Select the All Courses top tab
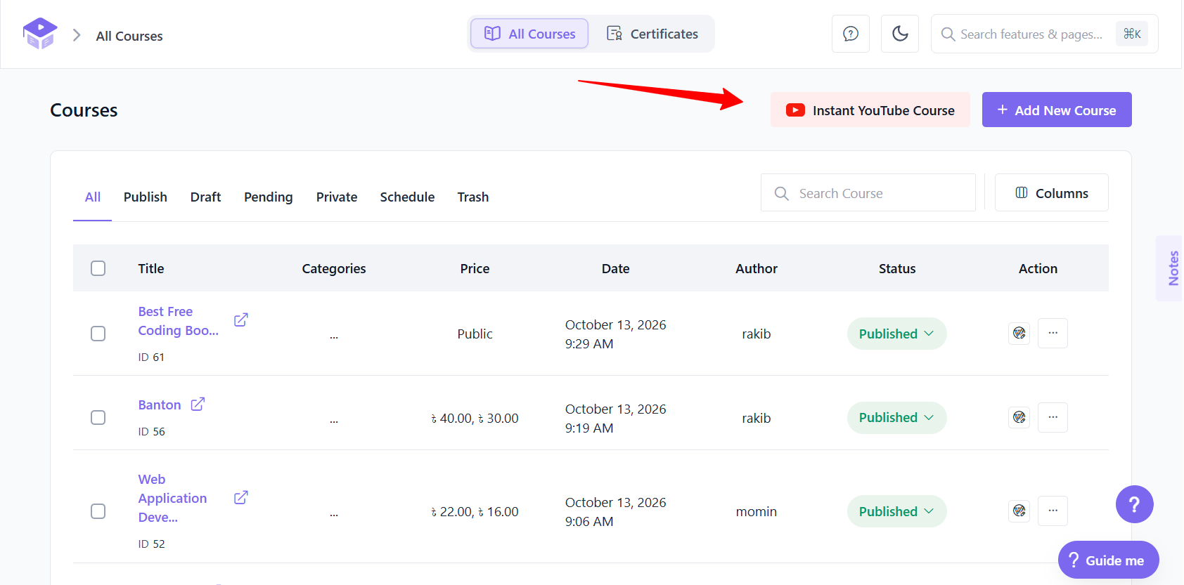Screen dimensions: 1184x585 (529, 34)
